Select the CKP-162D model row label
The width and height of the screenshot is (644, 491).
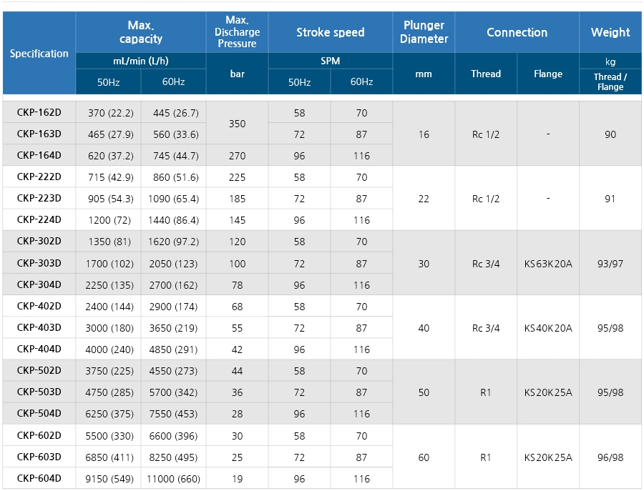(39, 112)
